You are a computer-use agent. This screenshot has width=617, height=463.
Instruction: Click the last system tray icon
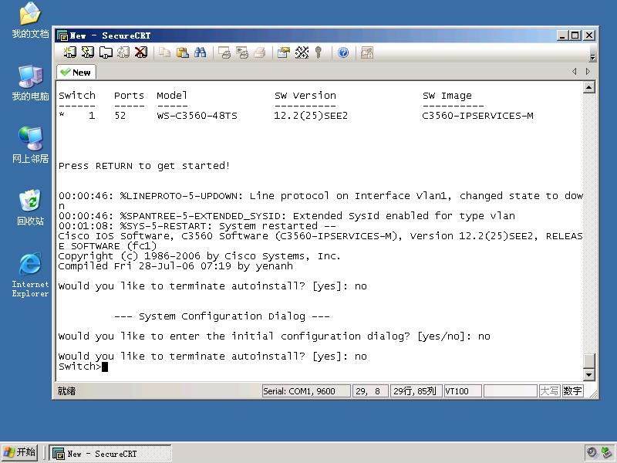(607, 452)
